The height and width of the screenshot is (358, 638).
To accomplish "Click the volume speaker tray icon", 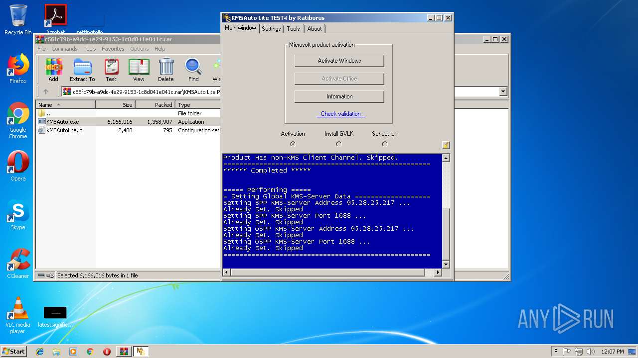I will (590, 352).
